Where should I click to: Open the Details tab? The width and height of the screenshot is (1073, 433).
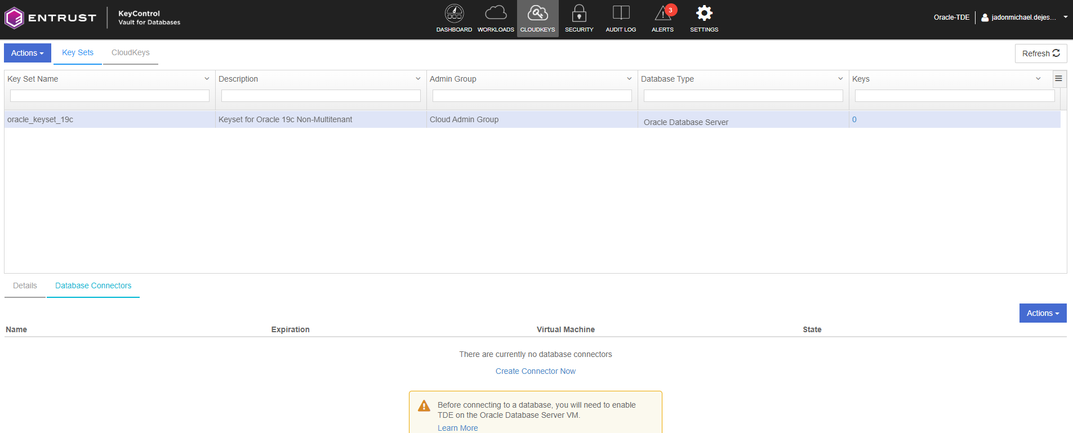click(x=25, y=286)
